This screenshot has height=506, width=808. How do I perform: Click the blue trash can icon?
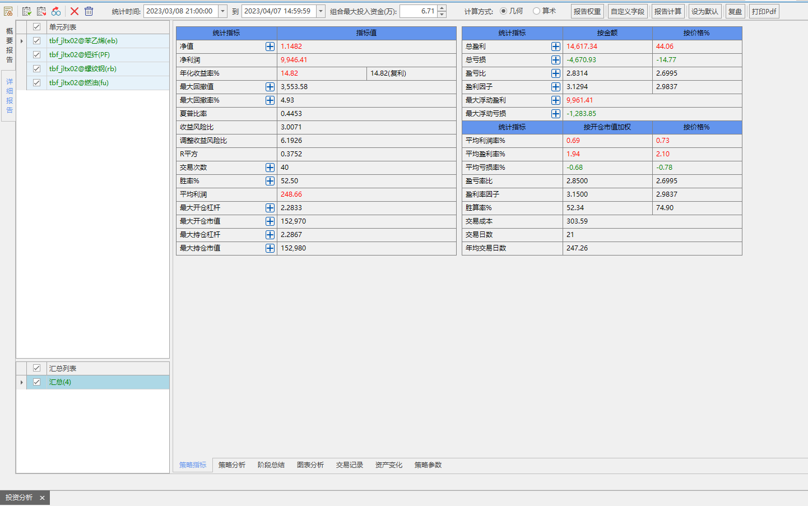pos(89,11)
